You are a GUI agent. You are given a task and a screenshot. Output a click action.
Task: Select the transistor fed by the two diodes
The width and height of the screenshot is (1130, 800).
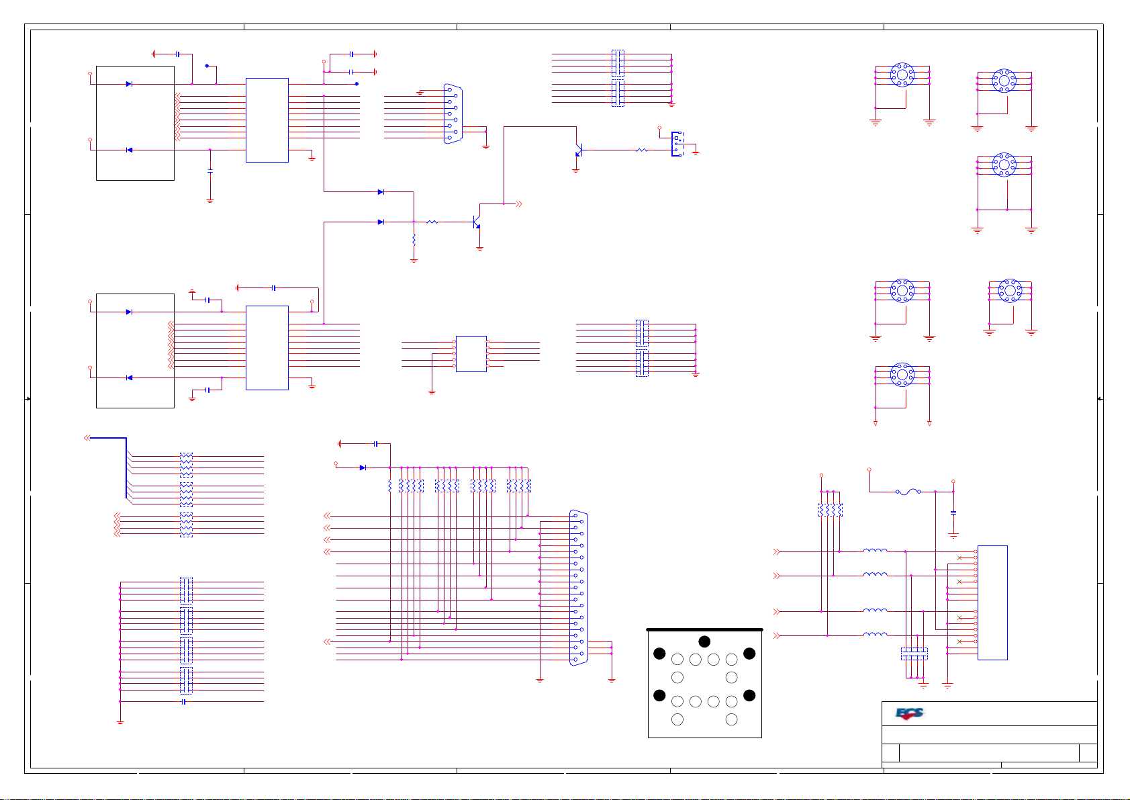coord(477,222)
